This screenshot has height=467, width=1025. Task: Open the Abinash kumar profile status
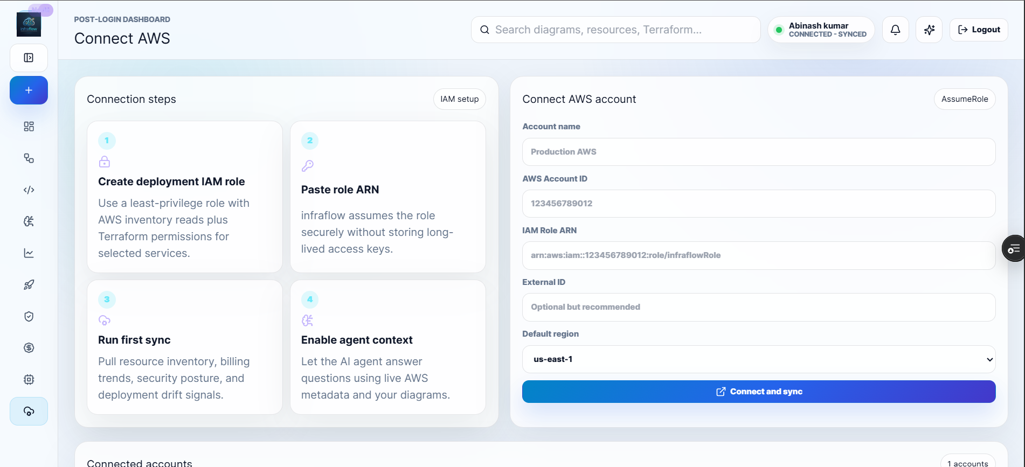[821, 30]
